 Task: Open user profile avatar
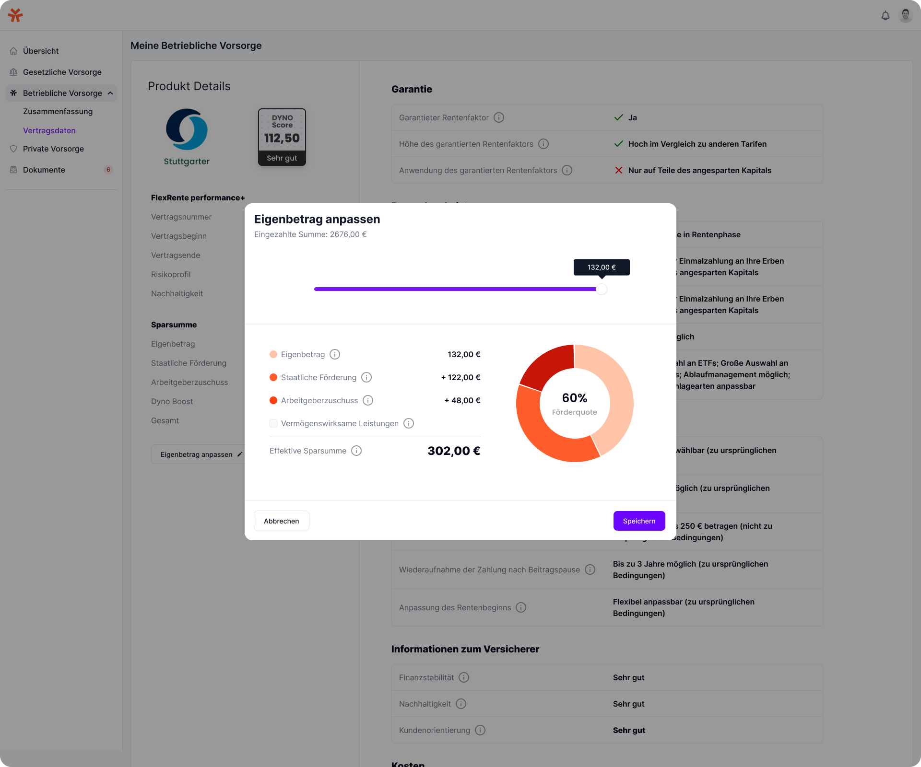click(x=906, y=15)
